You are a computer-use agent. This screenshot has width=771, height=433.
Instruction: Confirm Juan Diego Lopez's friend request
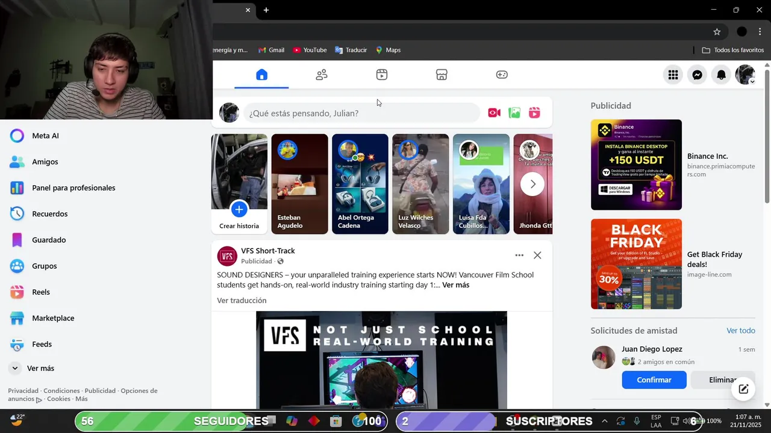pyautogui.click(x=654, y=380)
